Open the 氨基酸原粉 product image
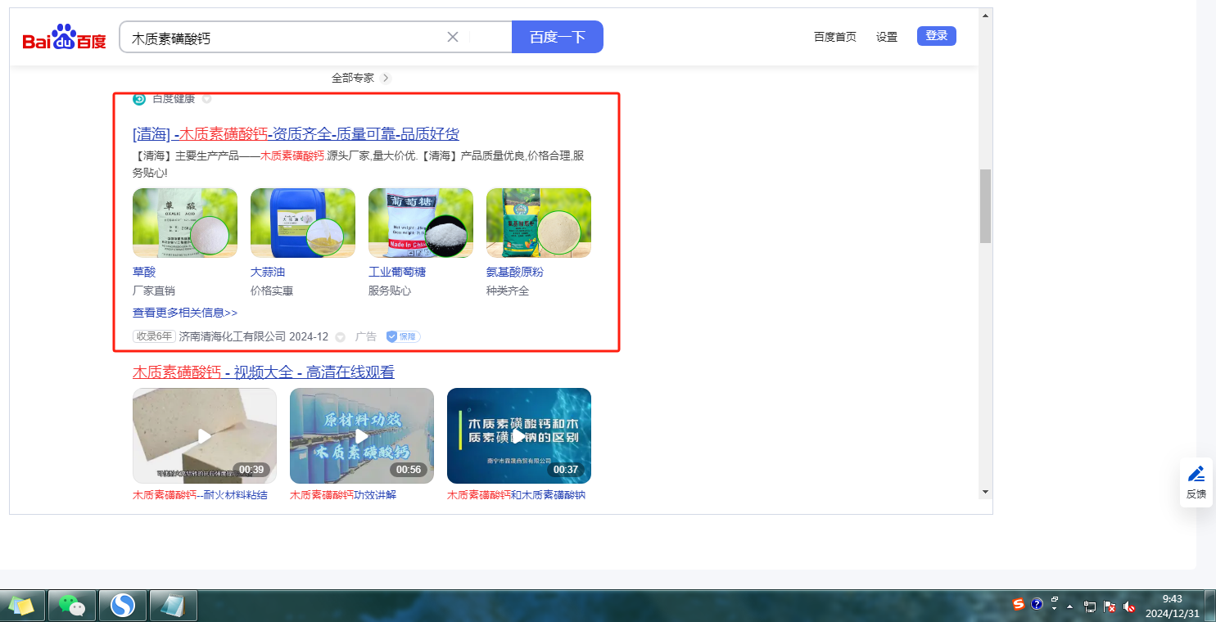This screenshot has height=622, width=1216. tap(539, 223)
